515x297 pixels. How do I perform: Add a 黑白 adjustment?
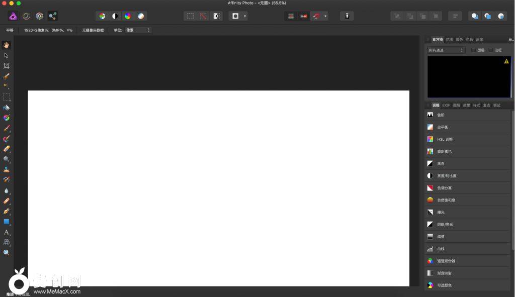click(x=441, y=164)
